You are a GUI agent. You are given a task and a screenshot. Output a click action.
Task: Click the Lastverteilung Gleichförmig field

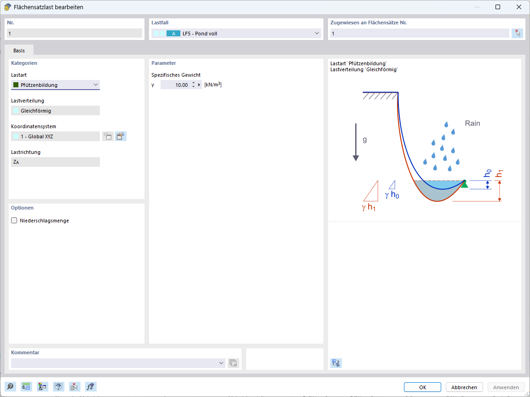(x=55, y=110)
